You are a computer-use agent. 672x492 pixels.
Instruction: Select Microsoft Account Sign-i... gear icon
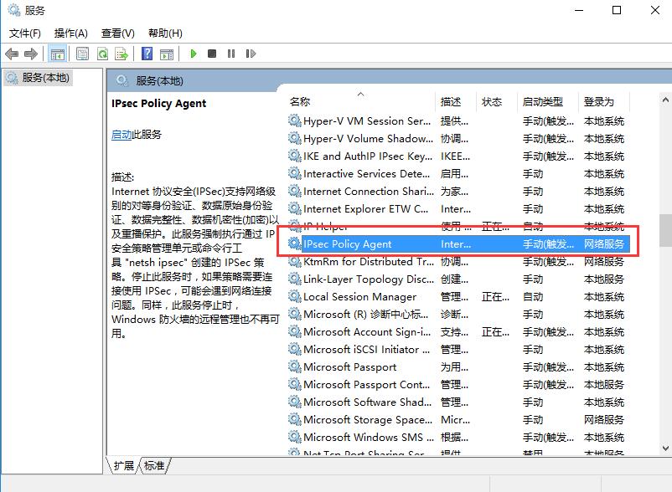click(295, 331)
